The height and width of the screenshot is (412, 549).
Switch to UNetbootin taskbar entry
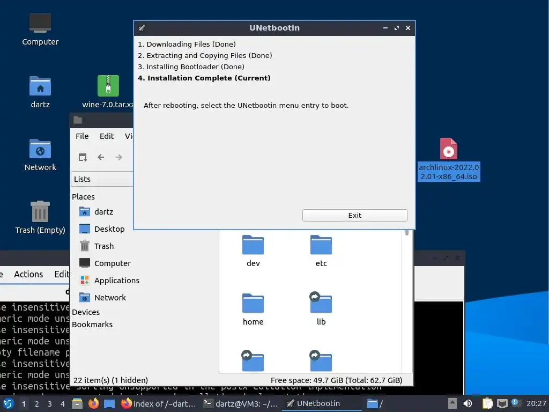[322, 403]
